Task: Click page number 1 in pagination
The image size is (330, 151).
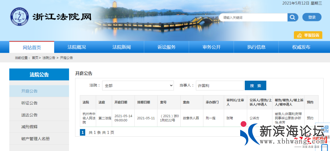Action: pos(82,132)
